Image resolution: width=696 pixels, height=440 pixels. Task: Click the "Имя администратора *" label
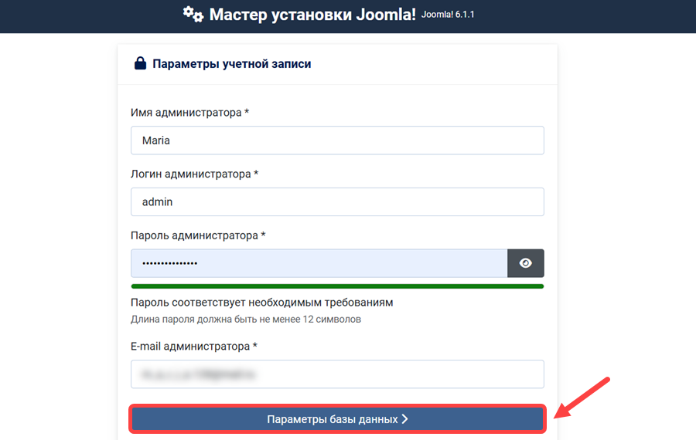click(190, 113)
